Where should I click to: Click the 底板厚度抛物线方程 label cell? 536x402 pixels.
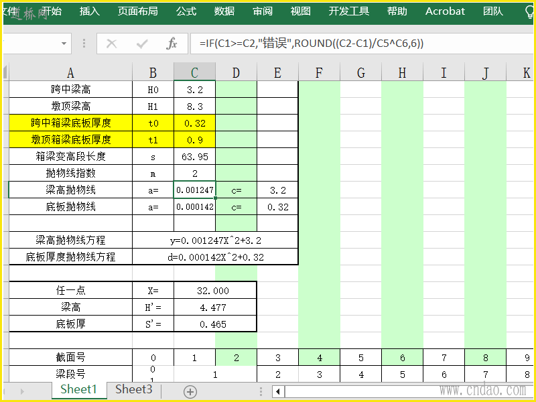coord(70,257)
